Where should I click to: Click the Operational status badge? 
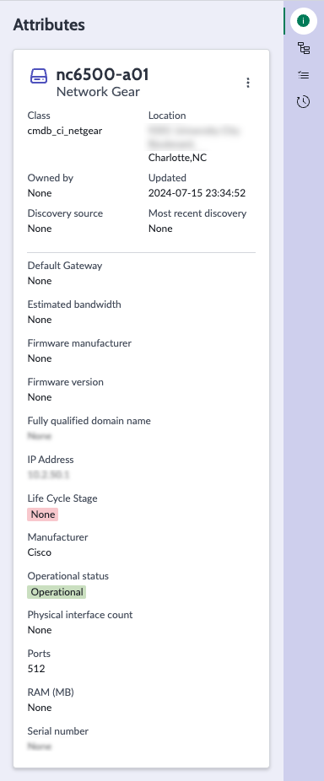pos(57,592)
